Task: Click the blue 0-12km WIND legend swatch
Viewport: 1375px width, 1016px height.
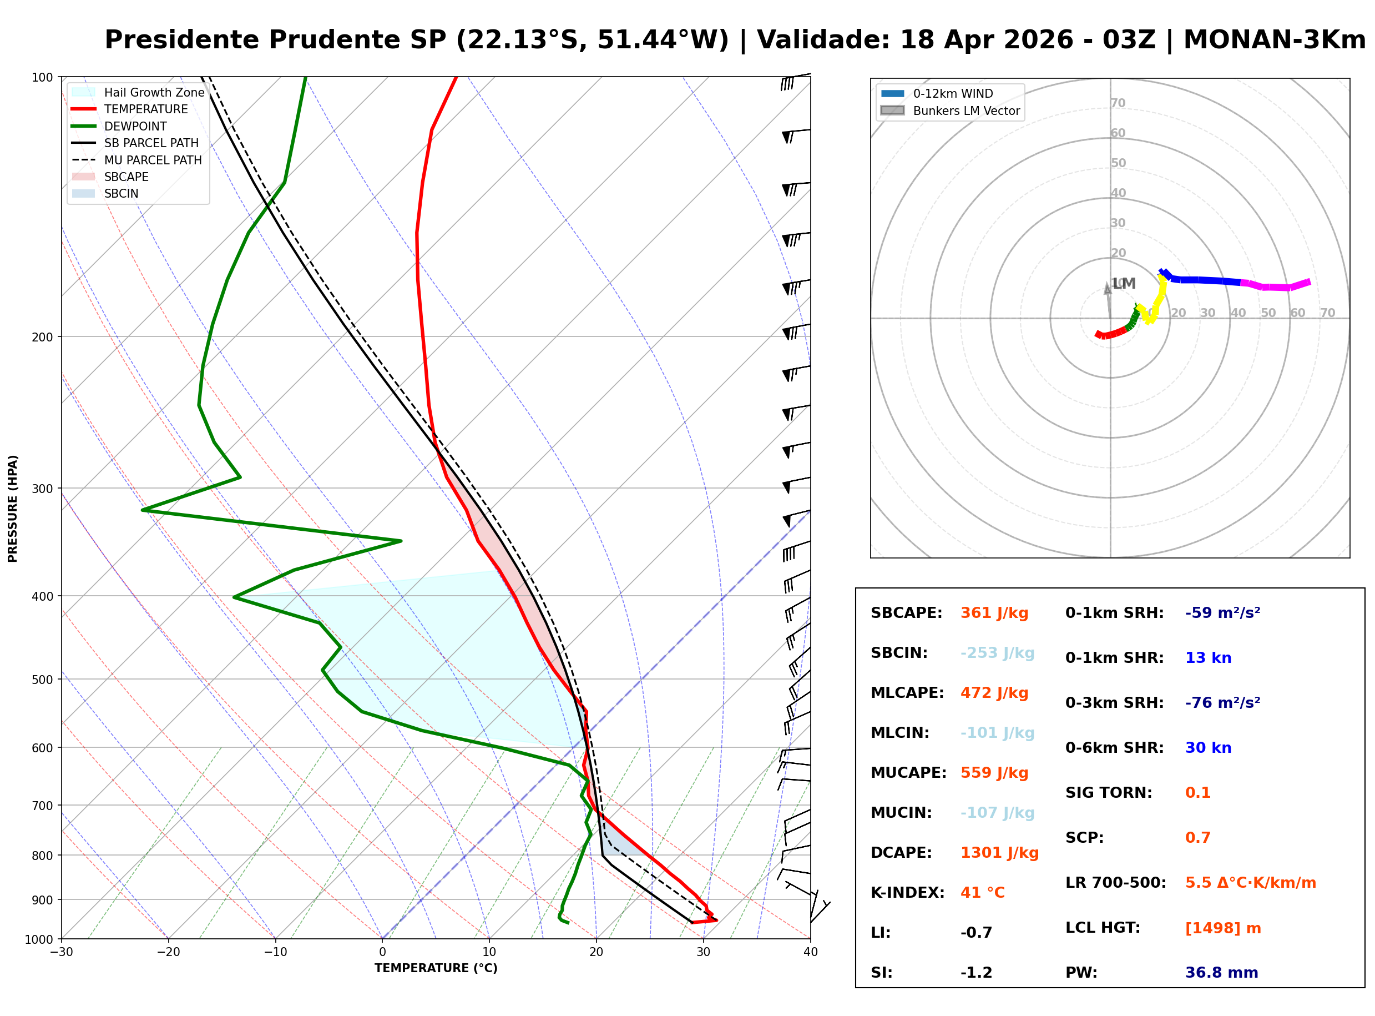Action: pyautogui.click(x=893, y=94)
